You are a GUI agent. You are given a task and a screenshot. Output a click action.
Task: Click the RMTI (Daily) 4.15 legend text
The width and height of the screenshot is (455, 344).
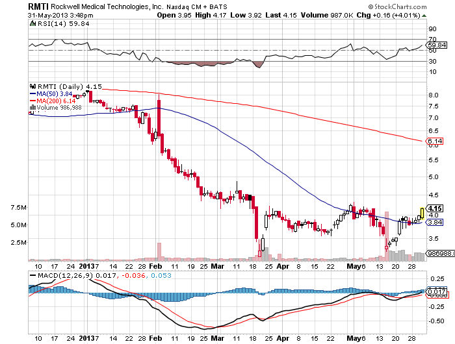click(70, 87)
